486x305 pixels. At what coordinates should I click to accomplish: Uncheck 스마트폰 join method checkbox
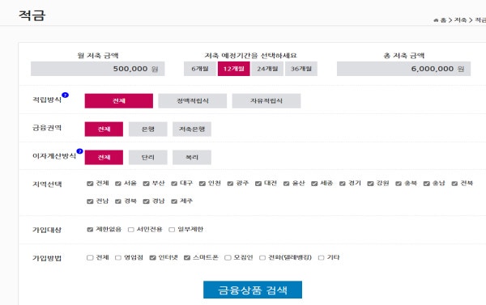[187, 257]
